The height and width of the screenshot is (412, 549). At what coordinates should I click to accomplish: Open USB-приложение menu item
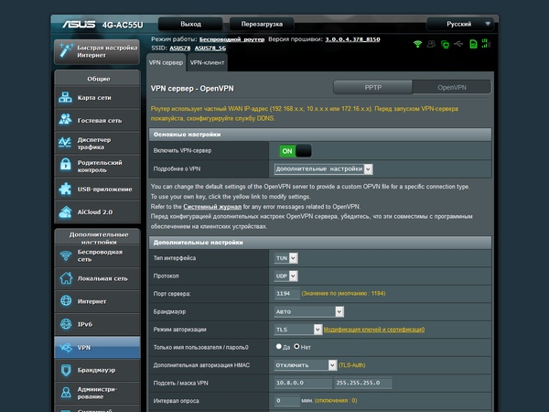coord(97,190)
